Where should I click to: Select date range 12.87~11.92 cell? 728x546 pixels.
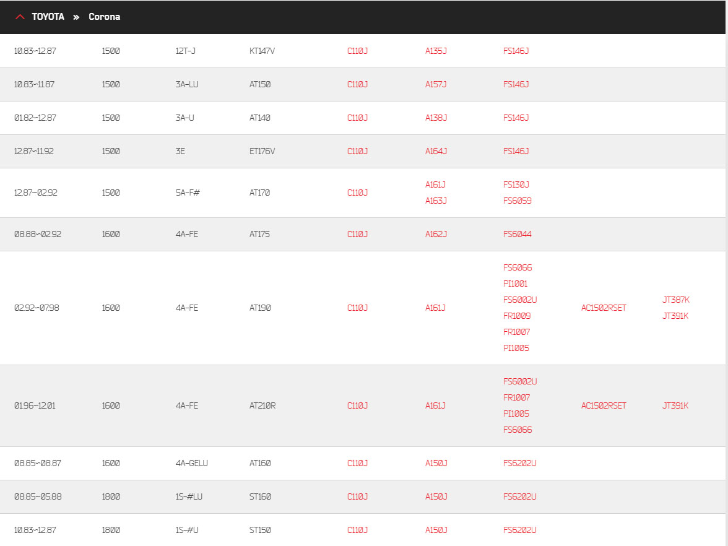pyautogui.click(x=34, y=151)
